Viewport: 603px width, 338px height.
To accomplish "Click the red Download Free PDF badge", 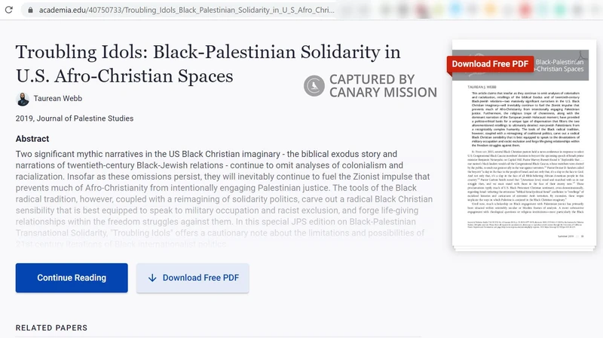I will pos(490,64).
